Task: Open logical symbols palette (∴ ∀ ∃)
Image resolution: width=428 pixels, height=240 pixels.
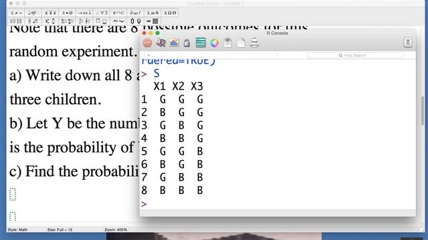Action: click(x=101, y=13)
